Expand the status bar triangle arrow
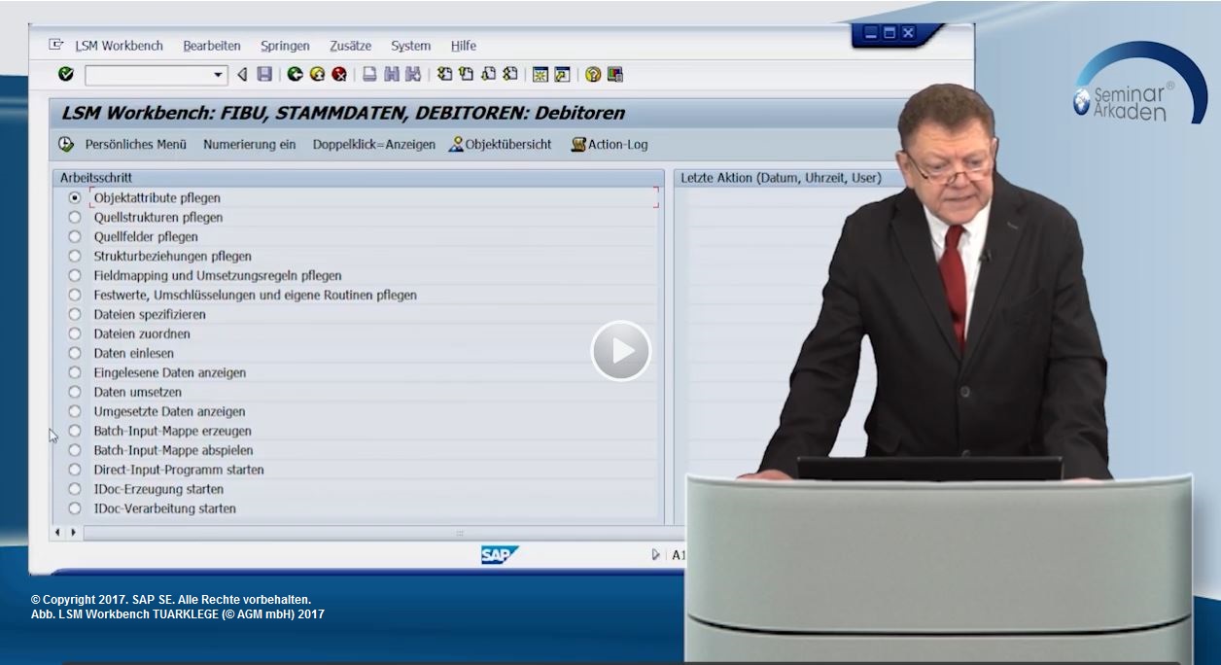 click(x=656, y=555)
